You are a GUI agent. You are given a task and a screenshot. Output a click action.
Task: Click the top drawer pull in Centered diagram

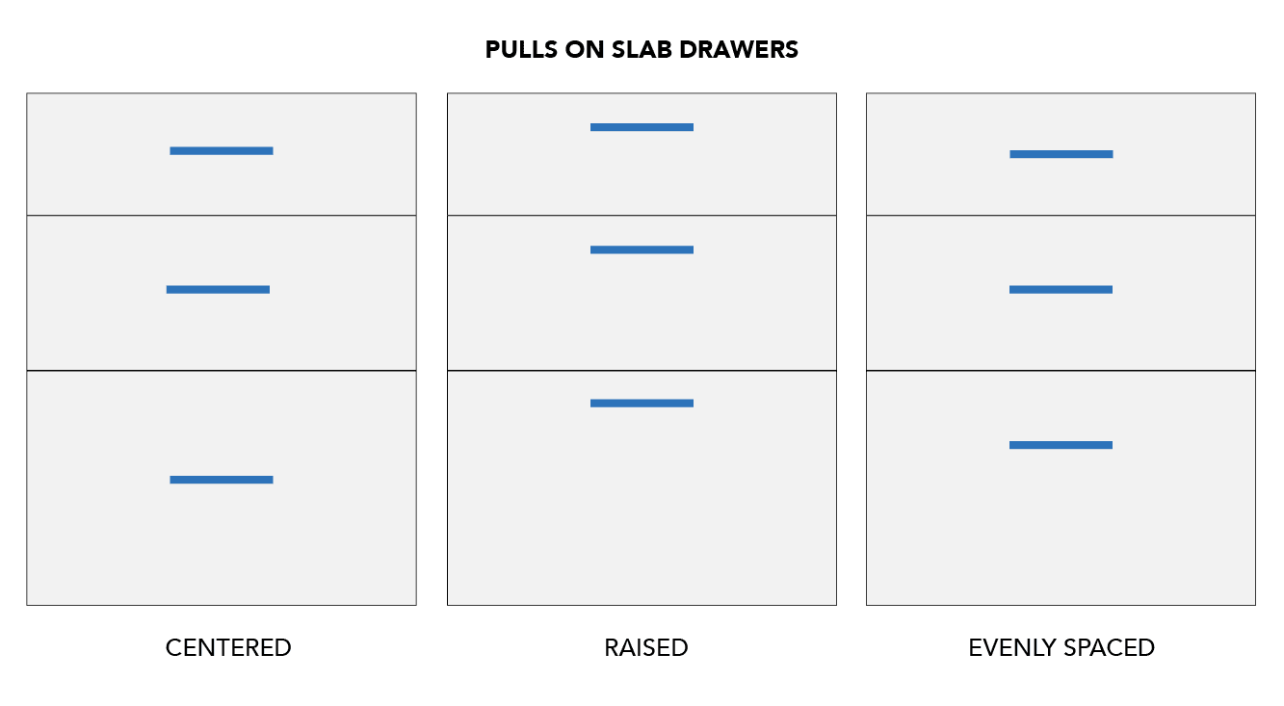click(222, 150)
